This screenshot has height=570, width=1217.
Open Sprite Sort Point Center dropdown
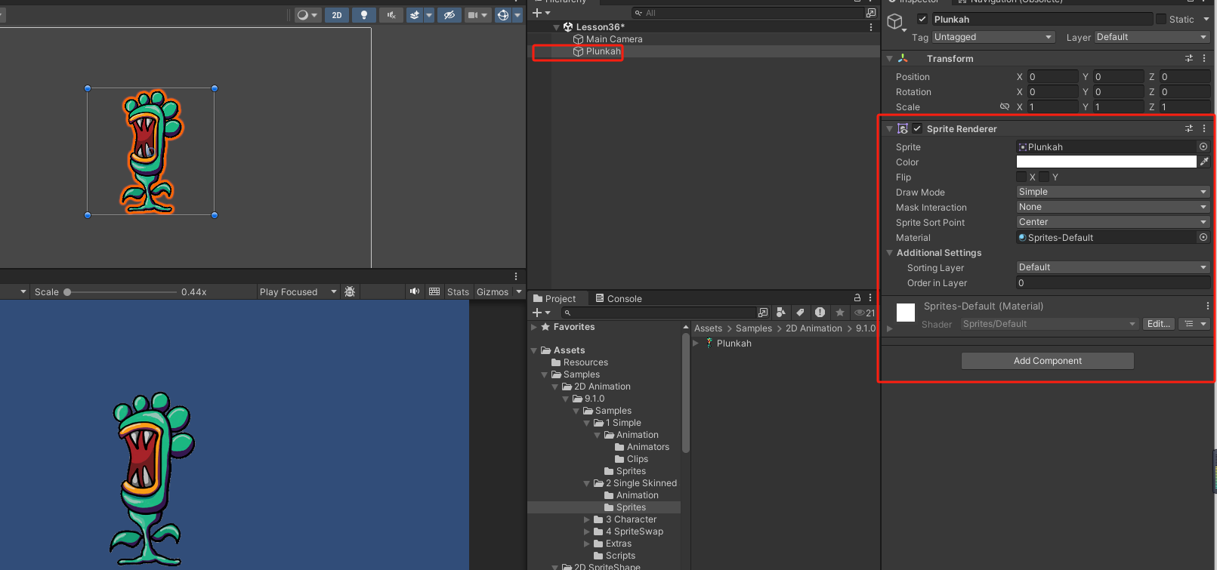point(1113,222)
